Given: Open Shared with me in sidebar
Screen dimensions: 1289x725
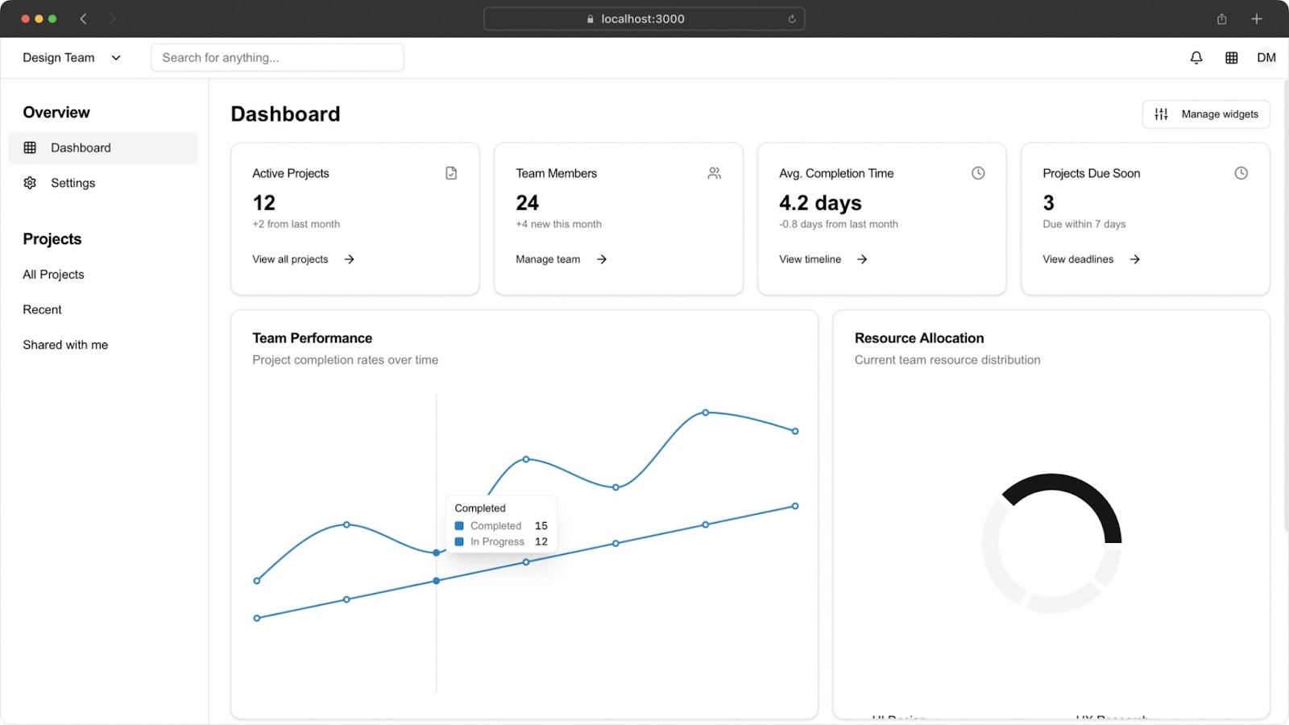Looking at the screenshot, I should point(65,345).
